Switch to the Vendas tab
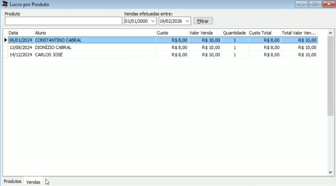336x186 pixels. click(x=33, y=182)
